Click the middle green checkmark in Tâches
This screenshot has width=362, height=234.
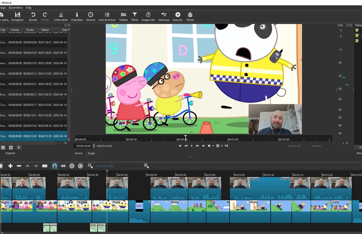click(357, 35)
